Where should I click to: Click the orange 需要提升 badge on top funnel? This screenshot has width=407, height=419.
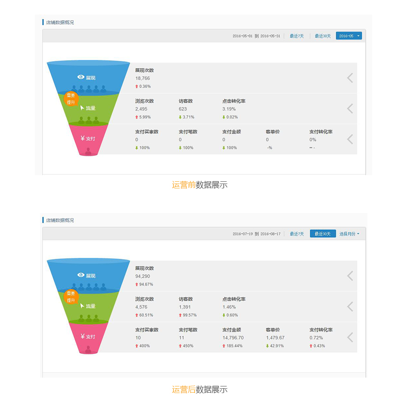click(71, 99)
